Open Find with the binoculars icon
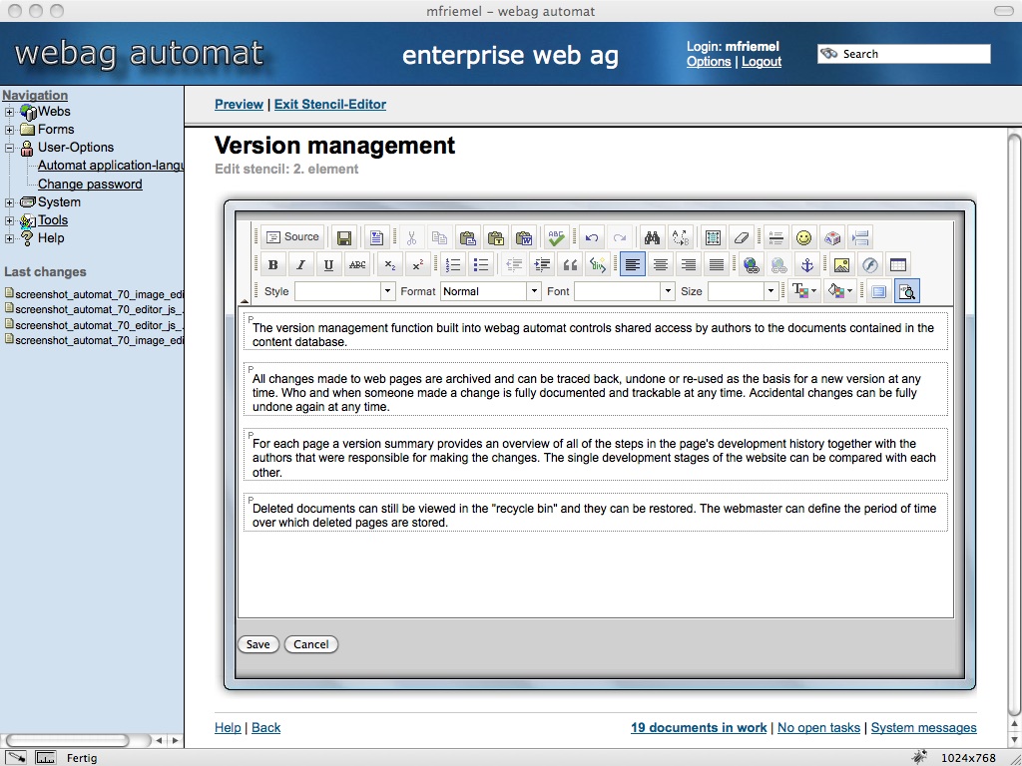The height and width of the screenshot is (766, 1022). click(x=652, y=237)
